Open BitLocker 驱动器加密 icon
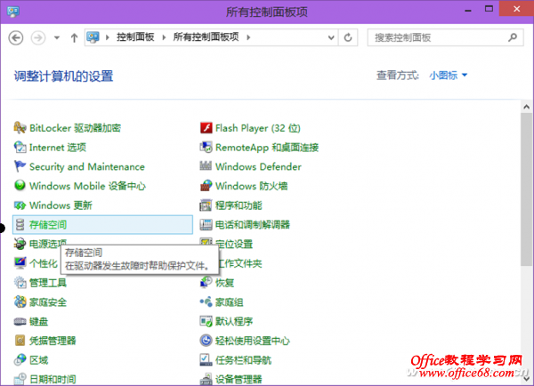Viewport: 534px width, 386px height. coord(20,128)
